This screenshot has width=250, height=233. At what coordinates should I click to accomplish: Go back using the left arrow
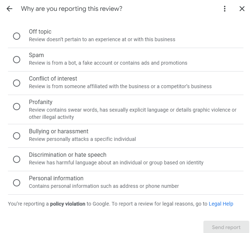(9, 9)
